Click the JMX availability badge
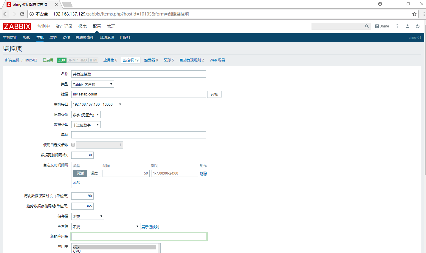 pos(84,60)
